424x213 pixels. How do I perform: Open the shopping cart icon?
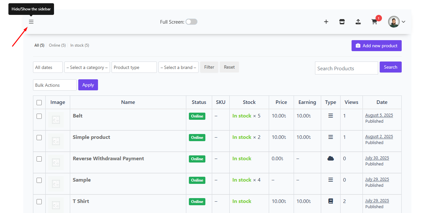click(x=374, y=22)
